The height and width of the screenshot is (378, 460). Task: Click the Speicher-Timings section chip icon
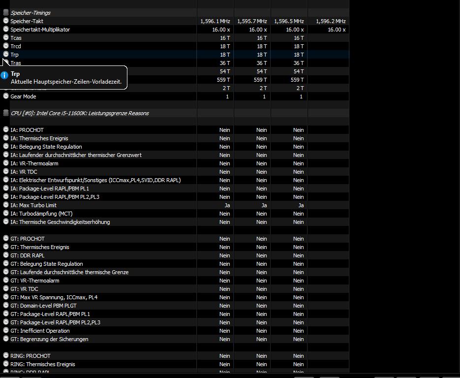coord(5,13)
